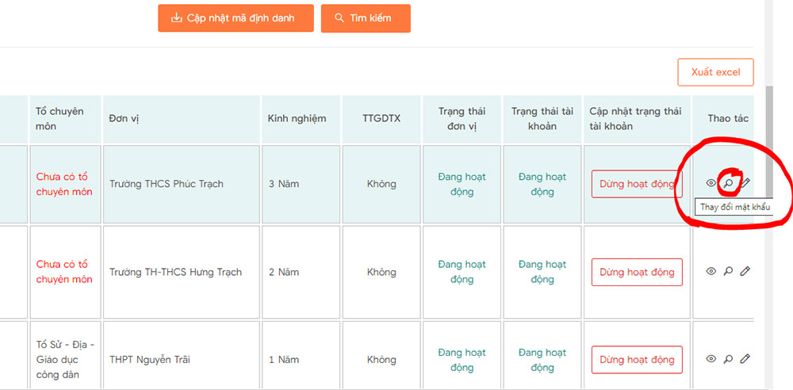Click the "Thao tác" column header
The width and height of the screenshot is (793, 390).
point(728,119)
